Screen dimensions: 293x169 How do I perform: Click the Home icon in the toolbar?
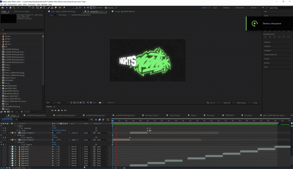pyautogui.click(x=2, y=8)
